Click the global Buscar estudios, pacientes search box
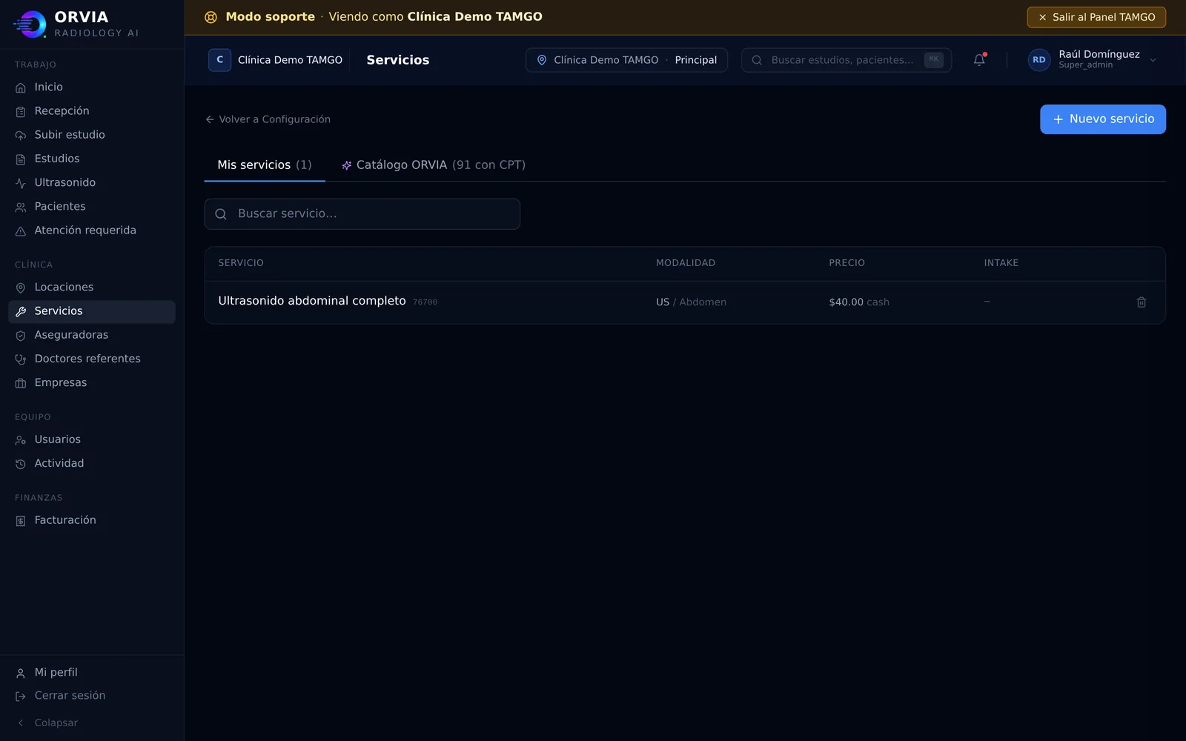 coord(847,60)
